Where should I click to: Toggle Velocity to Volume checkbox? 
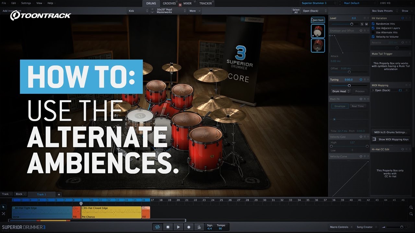tap(373, 37)
